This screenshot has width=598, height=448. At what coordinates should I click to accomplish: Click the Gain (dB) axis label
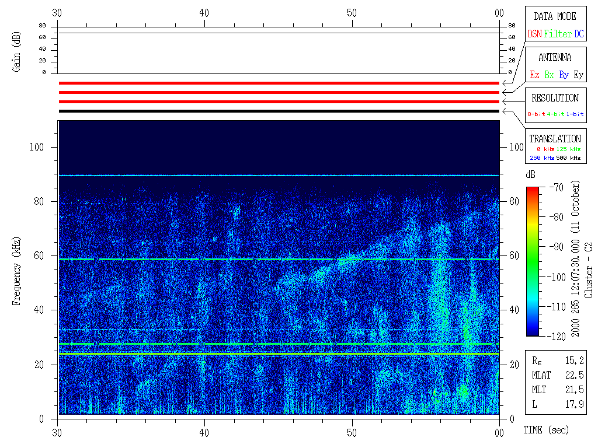coord(17,52)
